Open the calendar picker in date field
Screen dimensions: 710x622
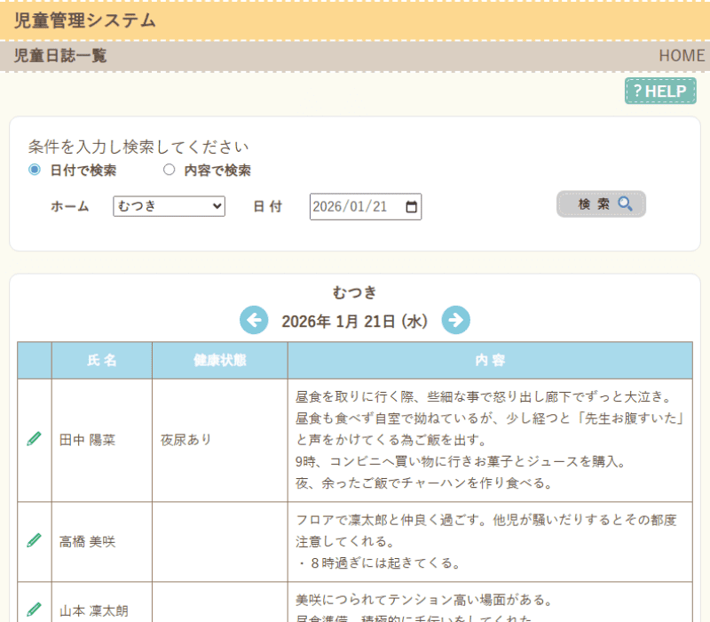click(411, 206)
